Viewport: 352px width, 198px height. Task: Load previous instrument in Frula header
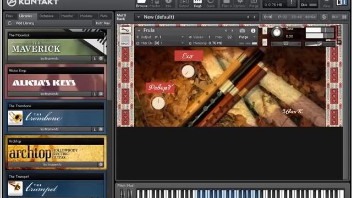pos(226,31)
